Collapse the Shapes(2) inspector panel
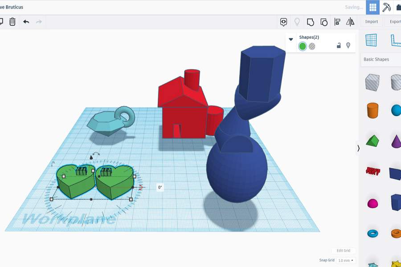Screen dimensions: 401x267 pos(291,39)
